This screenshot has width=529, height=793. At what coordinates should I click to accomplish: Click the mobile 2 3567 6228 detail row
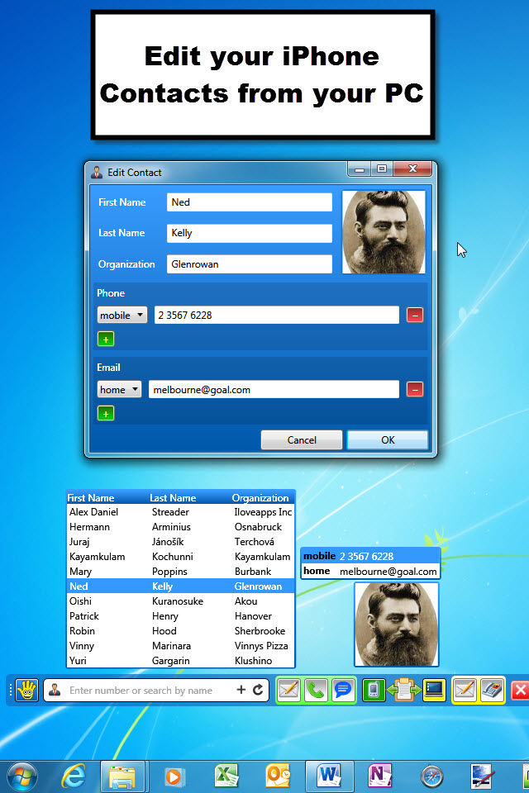(x=370, y=556)
